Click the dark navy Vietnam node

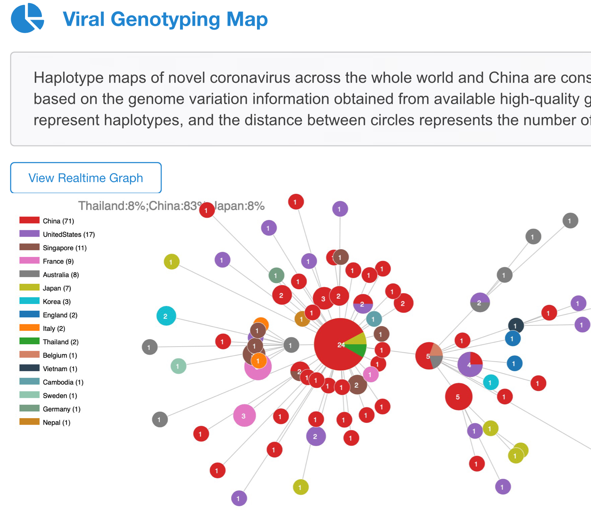point(516,325)
